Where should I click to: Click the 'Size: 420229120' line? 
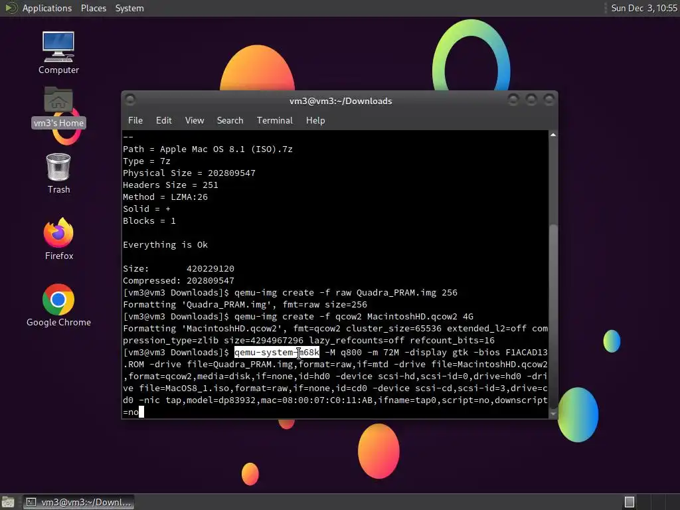point(179,268)
